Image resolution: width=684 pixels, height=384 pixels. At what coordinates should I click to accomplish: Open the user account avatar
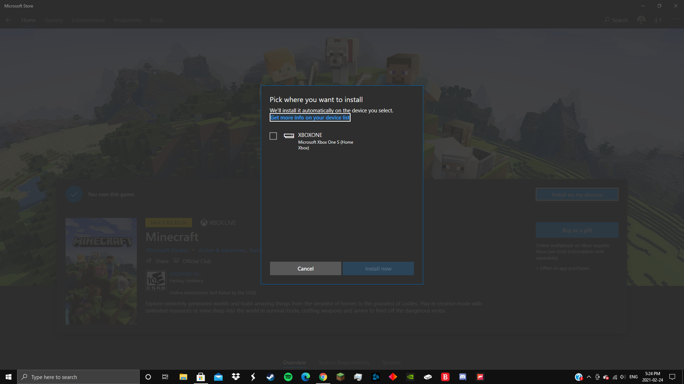point(641,20)
